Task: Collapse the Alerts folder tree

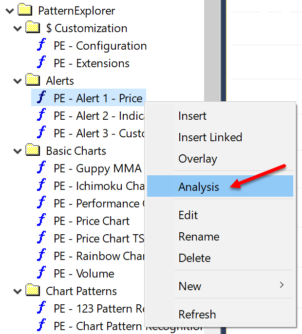Action: click(18, 81)
